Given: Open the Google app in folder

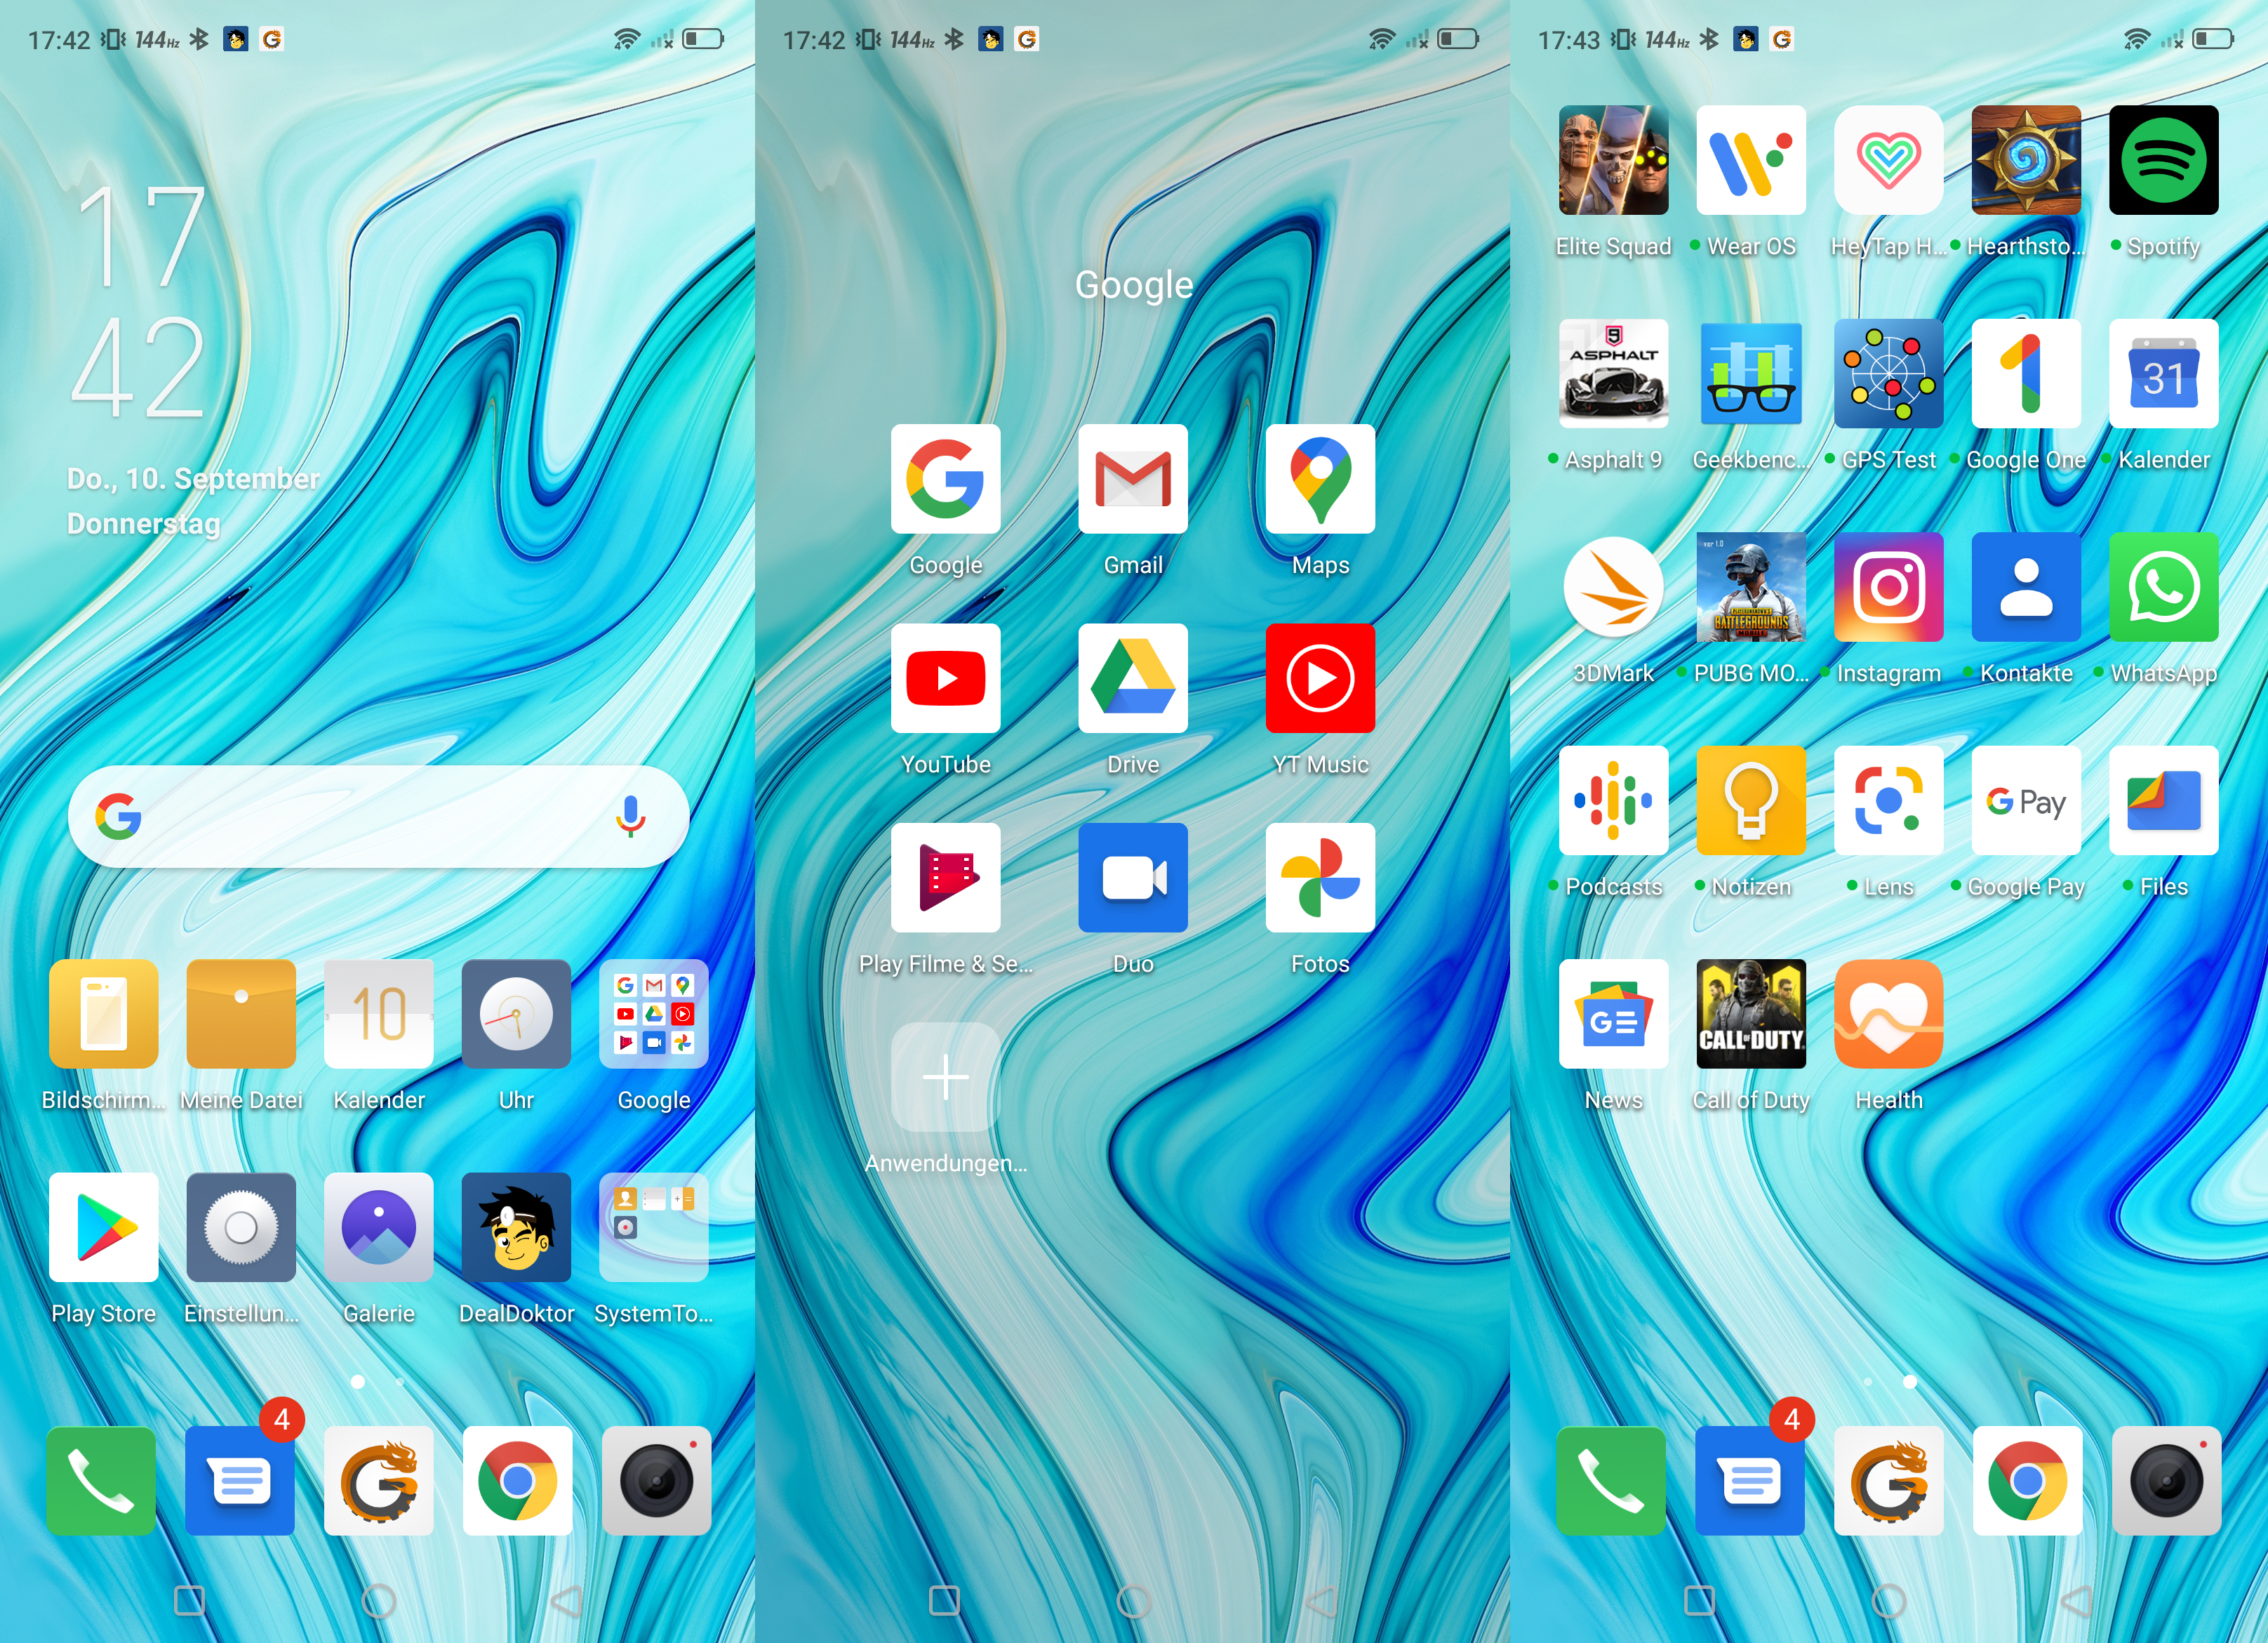Looking at the screenshot, I should click(945, 478).
